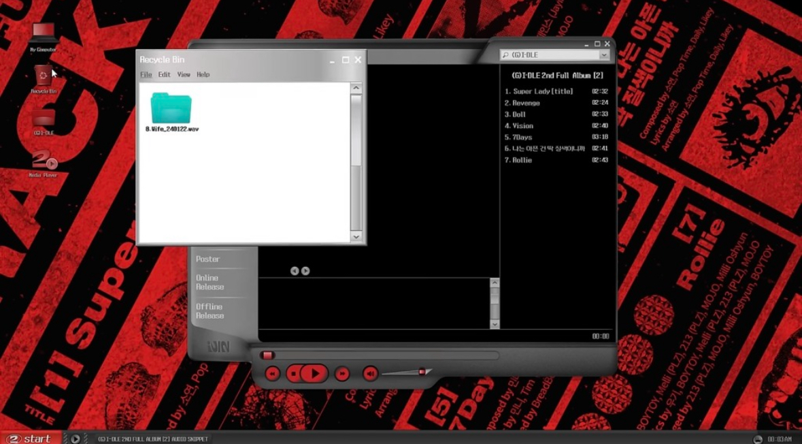Click the taskbar quick-launch media player icon
Screen dimensions: 802x444
[x=76, y=439]
